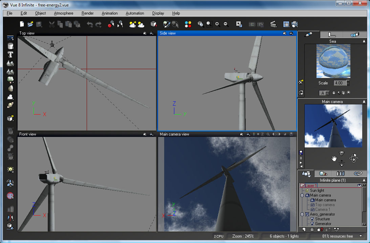
Task: Toggle the frame selection icon in the toolbar
Action: click(286, 24)
